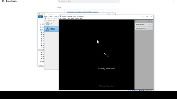Image resolution: width=177 pixels, height=99 pixels.
Task: Open Input menu in the running VM window
Action: [72, 19]
